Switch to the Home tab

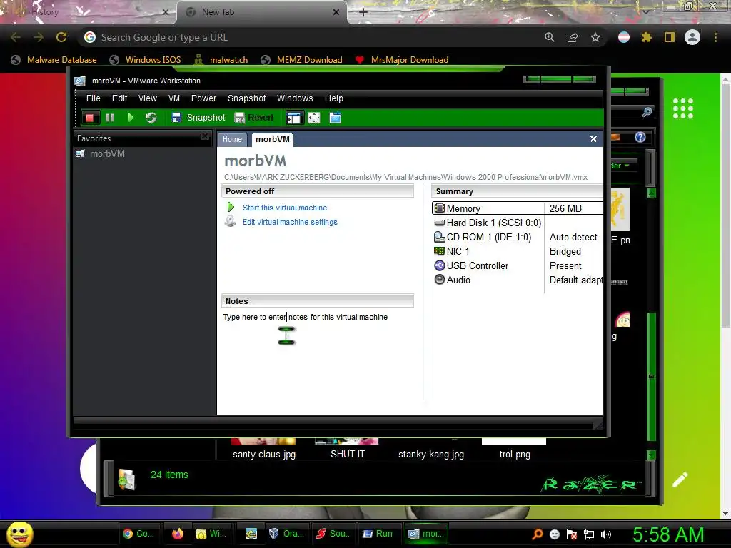click(x=232, y=139)
